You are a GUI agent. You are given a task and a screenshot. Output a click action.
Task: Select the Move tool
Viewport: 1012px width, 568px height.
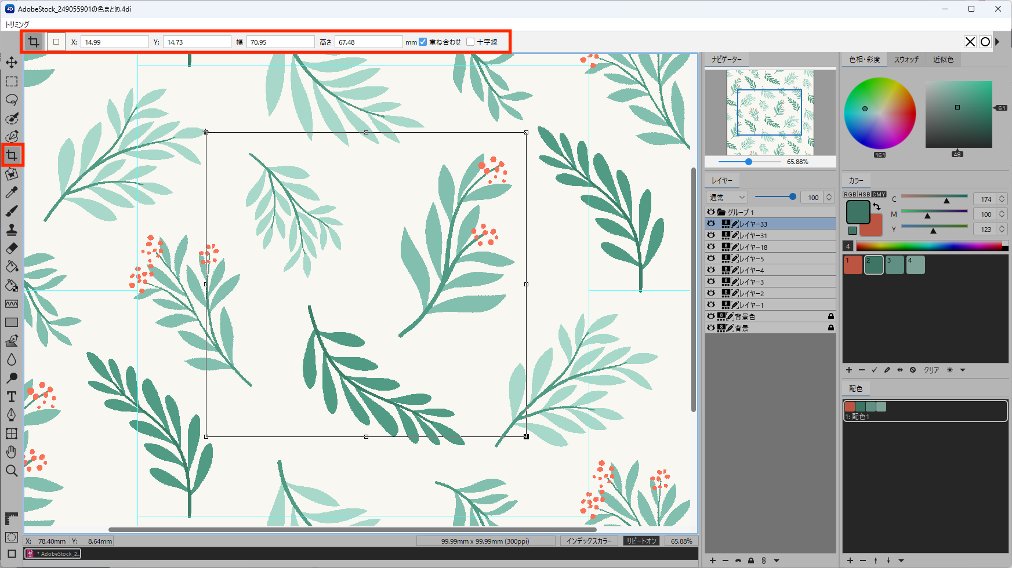(x=12, y=63)
